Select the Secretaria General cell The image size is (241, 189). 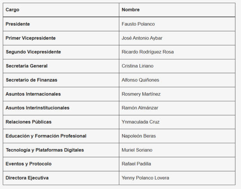[61, 66]
